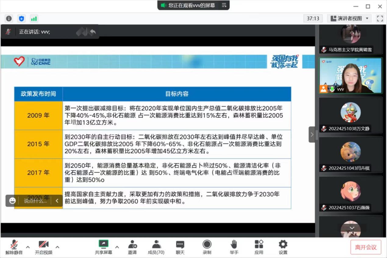Turn on video (开启视频)
The width and height of the screenshot is (387, 258).
pos(43,247)
